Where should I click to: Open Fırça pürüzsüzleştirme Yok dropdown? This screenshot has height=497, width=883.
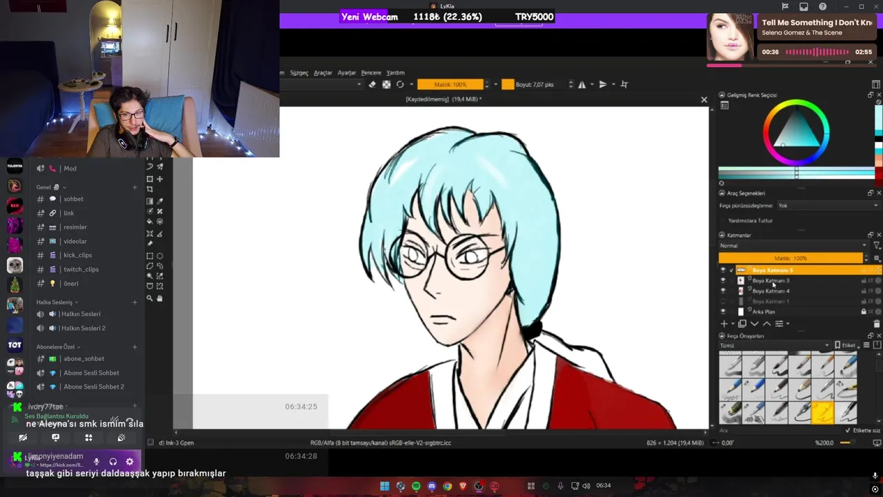tap(828, 206)
